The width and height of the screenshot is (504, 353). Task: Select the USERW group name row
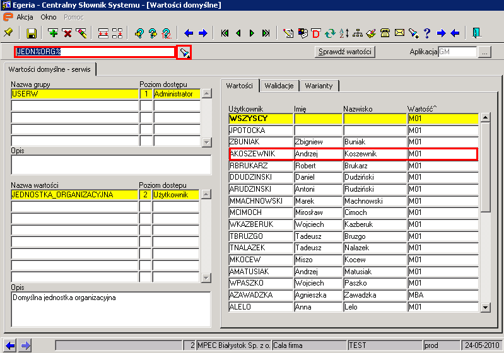(74, 94)
